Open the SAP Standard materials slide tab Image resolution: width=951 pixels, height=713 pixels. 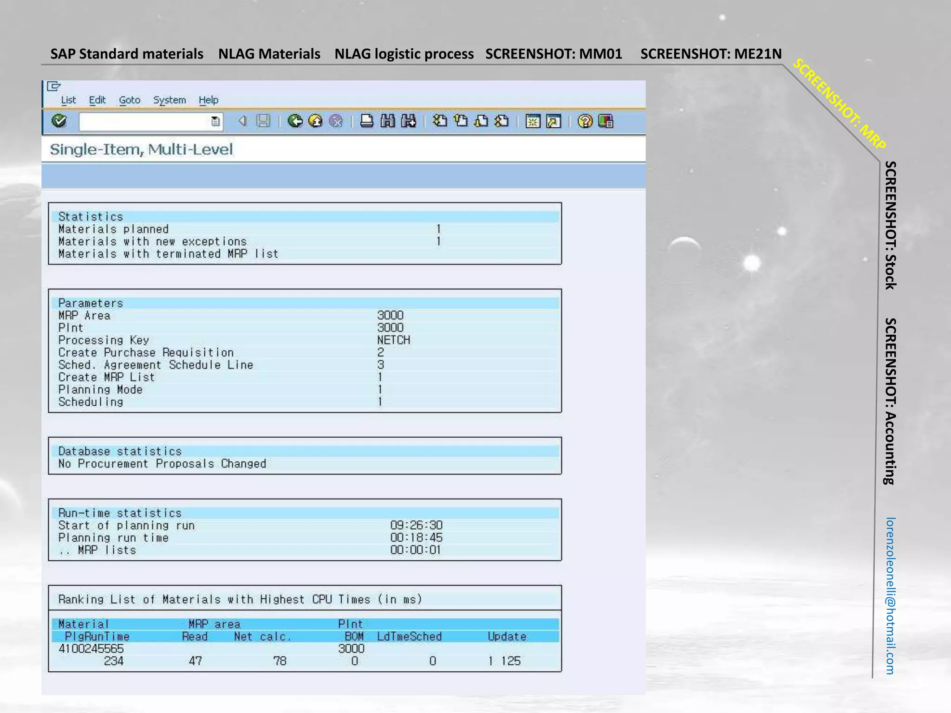(x=127, y=54)
